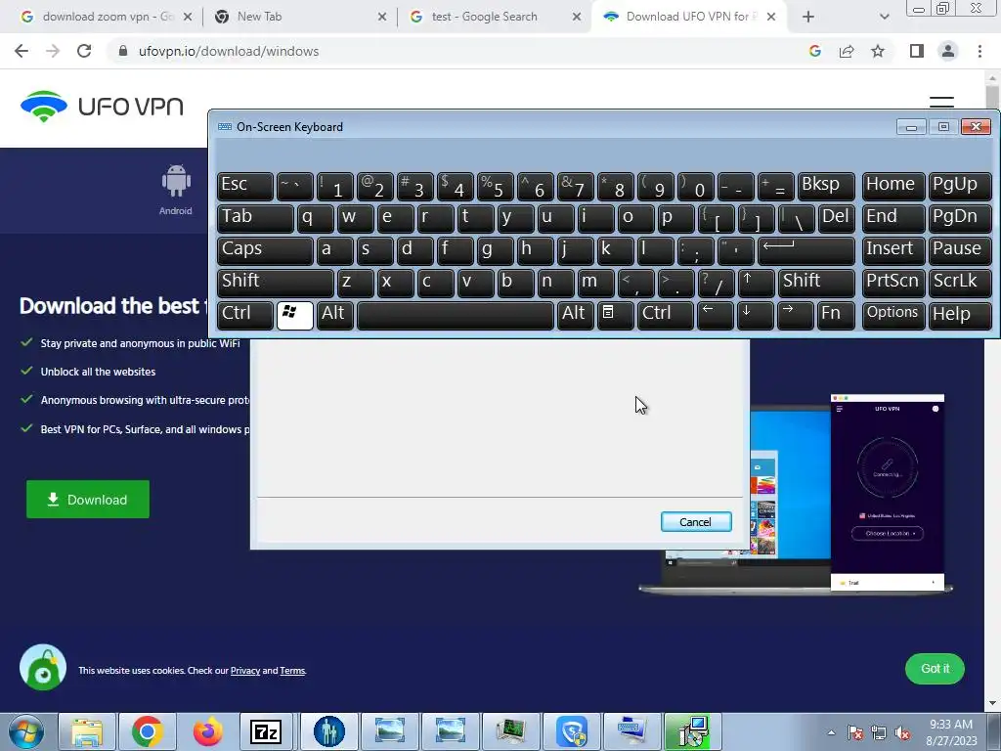
Task: Reload the page in Chrome
Action: [84, 51]
